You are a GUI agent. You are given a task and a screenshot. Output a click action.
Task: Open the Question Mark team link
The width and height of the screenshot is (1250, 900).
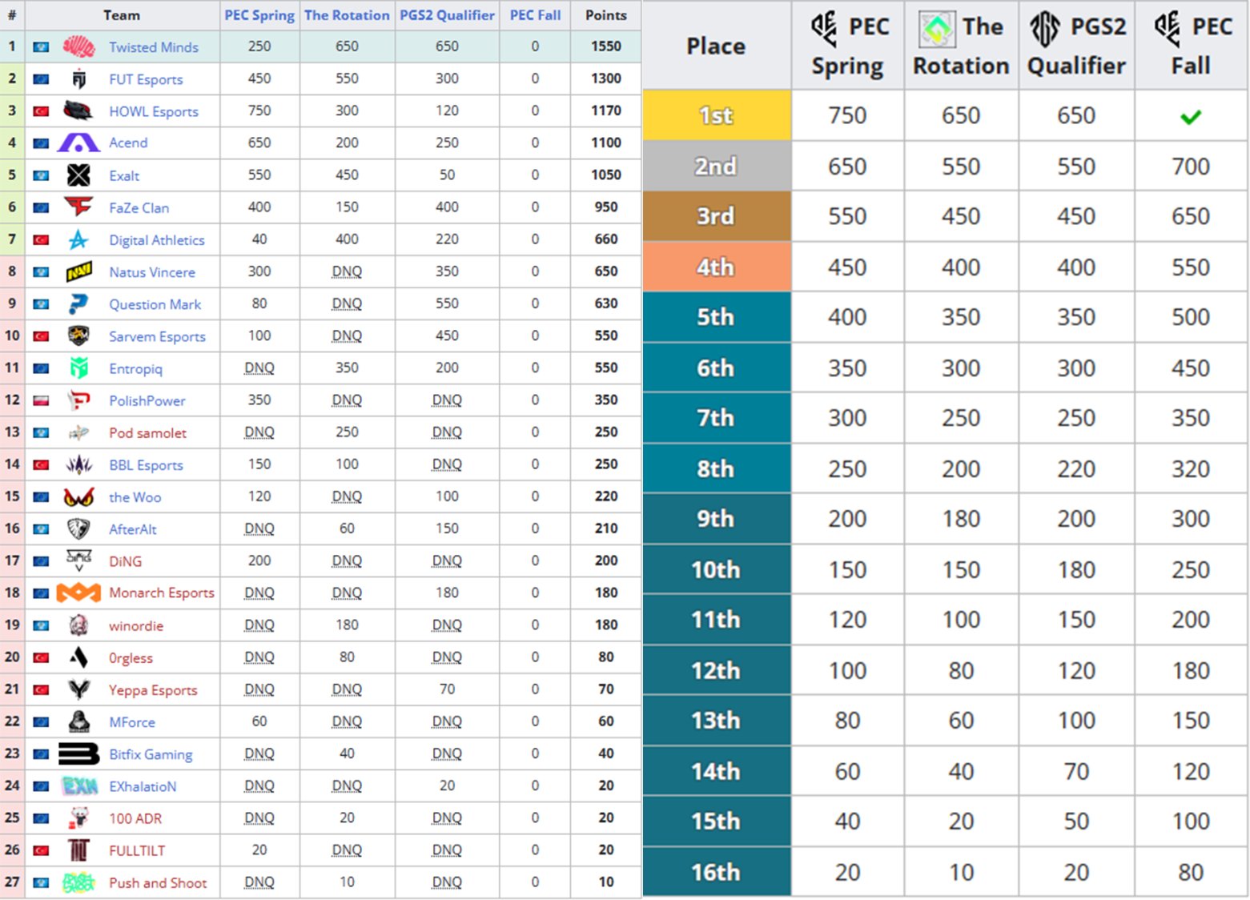[x=155, y=304]
